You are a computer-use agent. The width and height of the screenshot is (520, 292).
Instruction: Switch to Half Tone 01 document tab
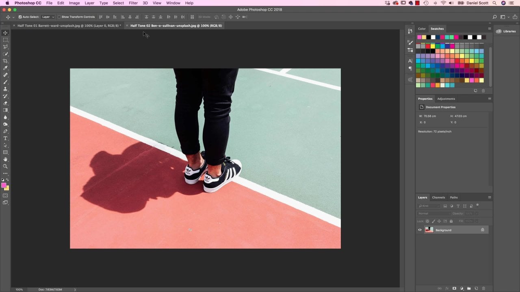click(69, 26)
